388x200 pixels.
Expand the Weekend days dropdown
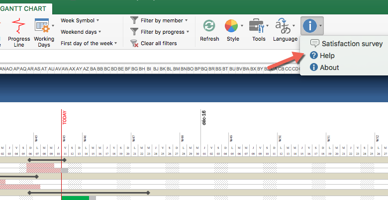point(80,32)
